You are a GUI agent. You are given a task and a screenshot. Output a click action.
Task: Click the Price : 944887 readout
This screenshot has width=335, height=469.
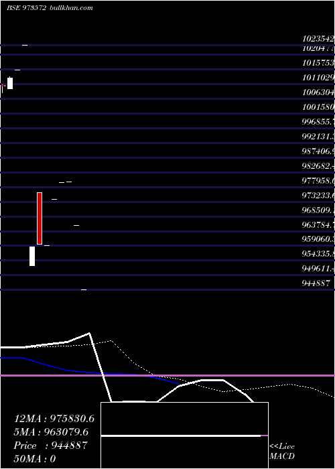click(x=50, y=446)
